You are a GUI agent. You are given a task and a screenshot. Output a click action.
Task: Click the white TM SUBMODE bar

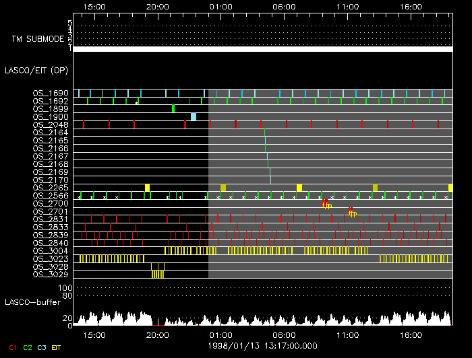pos(262,49)
